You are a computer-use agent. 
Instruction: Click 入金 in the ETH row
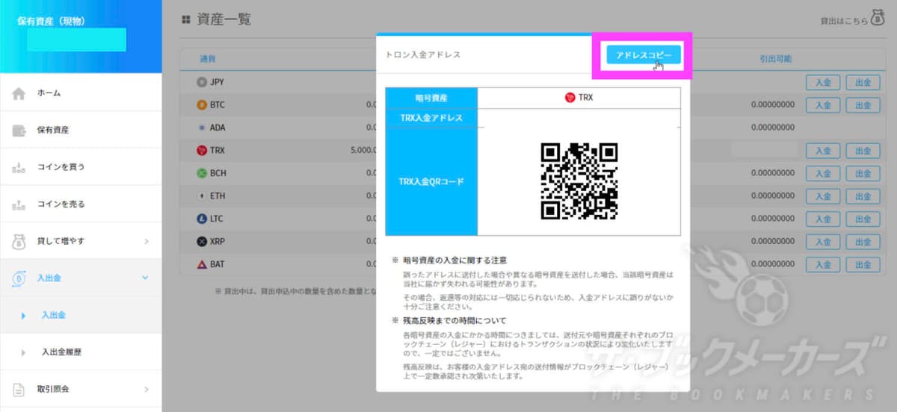pos(823,196)
